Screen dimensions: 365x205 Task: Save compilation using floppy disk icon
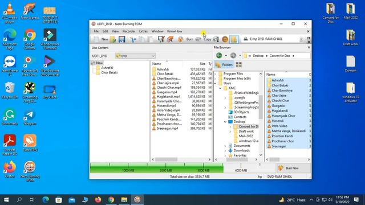(x=121, y=39)
